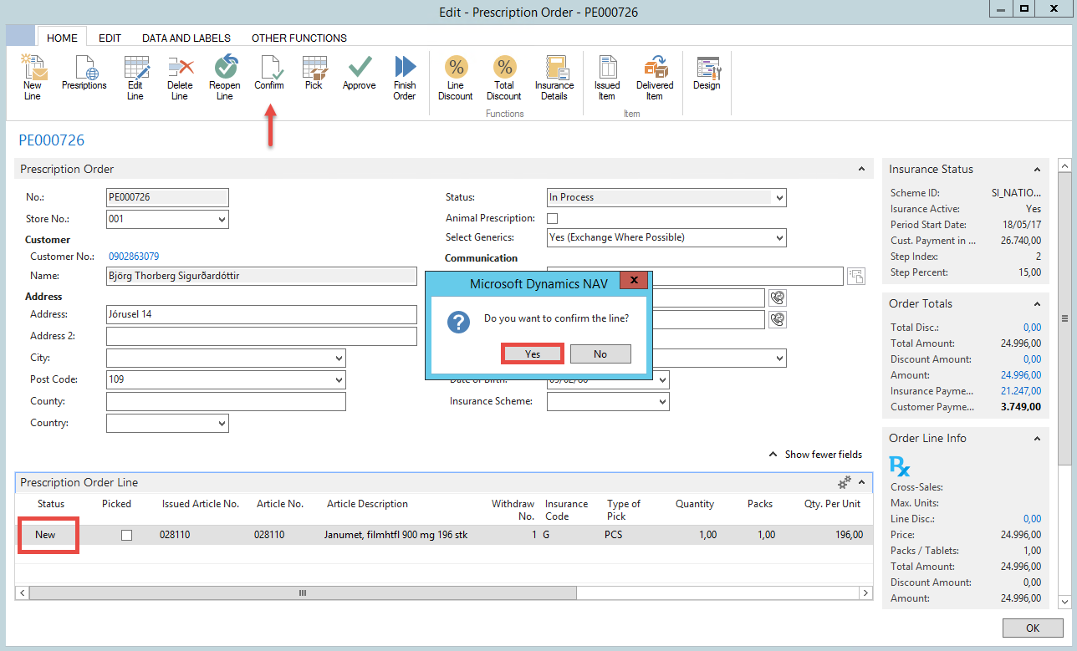This screenshot has width=1077, height=651.
Task: Toggle the Animal Prescription checkbox
Action: coord(552,218)
